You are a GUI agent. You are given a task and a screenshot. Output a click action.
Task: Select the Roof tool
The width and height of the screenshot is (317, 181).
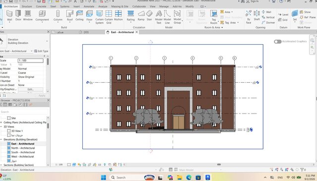coord(70,16)
